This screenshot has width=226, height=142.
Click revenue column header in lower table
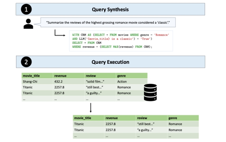(x=111, y=118)
